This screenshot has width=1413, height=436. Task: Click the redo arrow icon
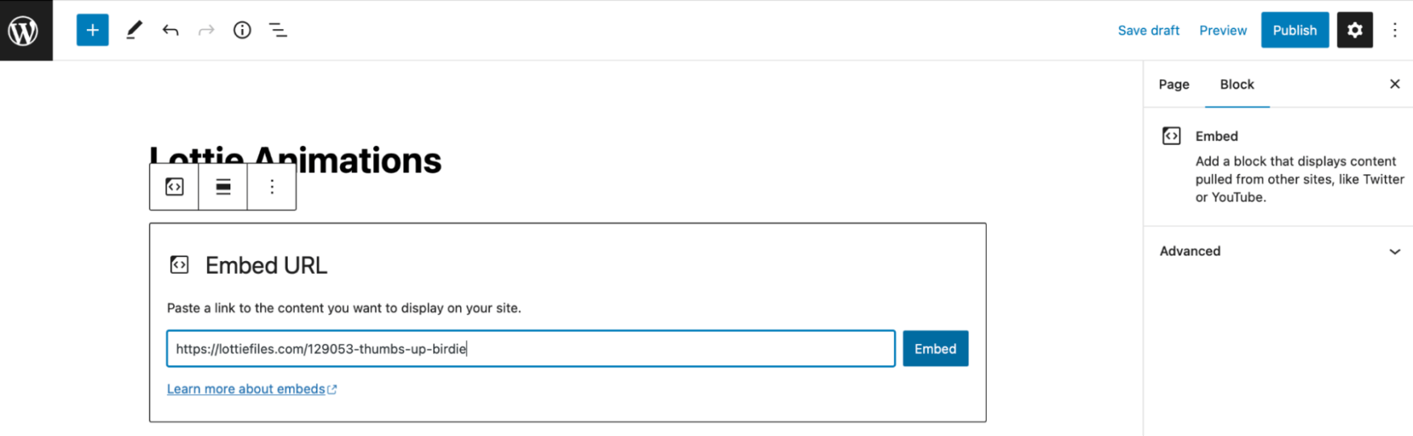[x=206, y=31]
